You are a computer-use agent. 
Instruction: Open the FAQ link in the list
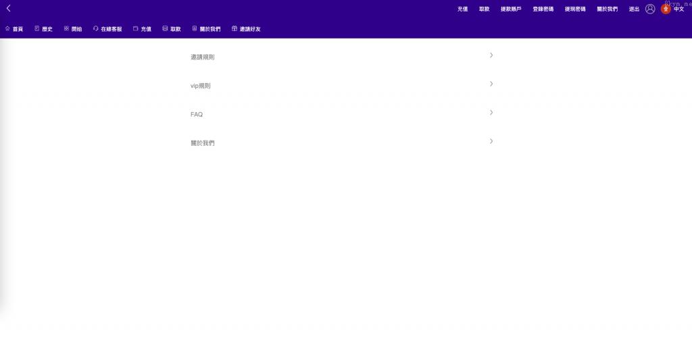tap(197, 115)
